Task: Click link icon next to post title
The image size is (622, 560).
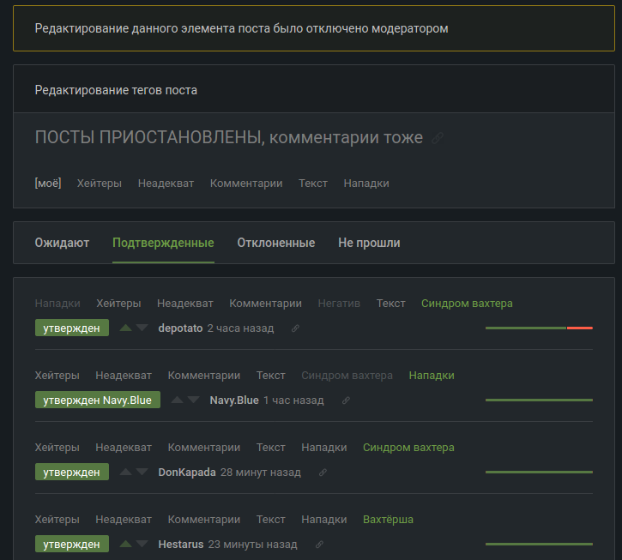Action: pos(438,138)
